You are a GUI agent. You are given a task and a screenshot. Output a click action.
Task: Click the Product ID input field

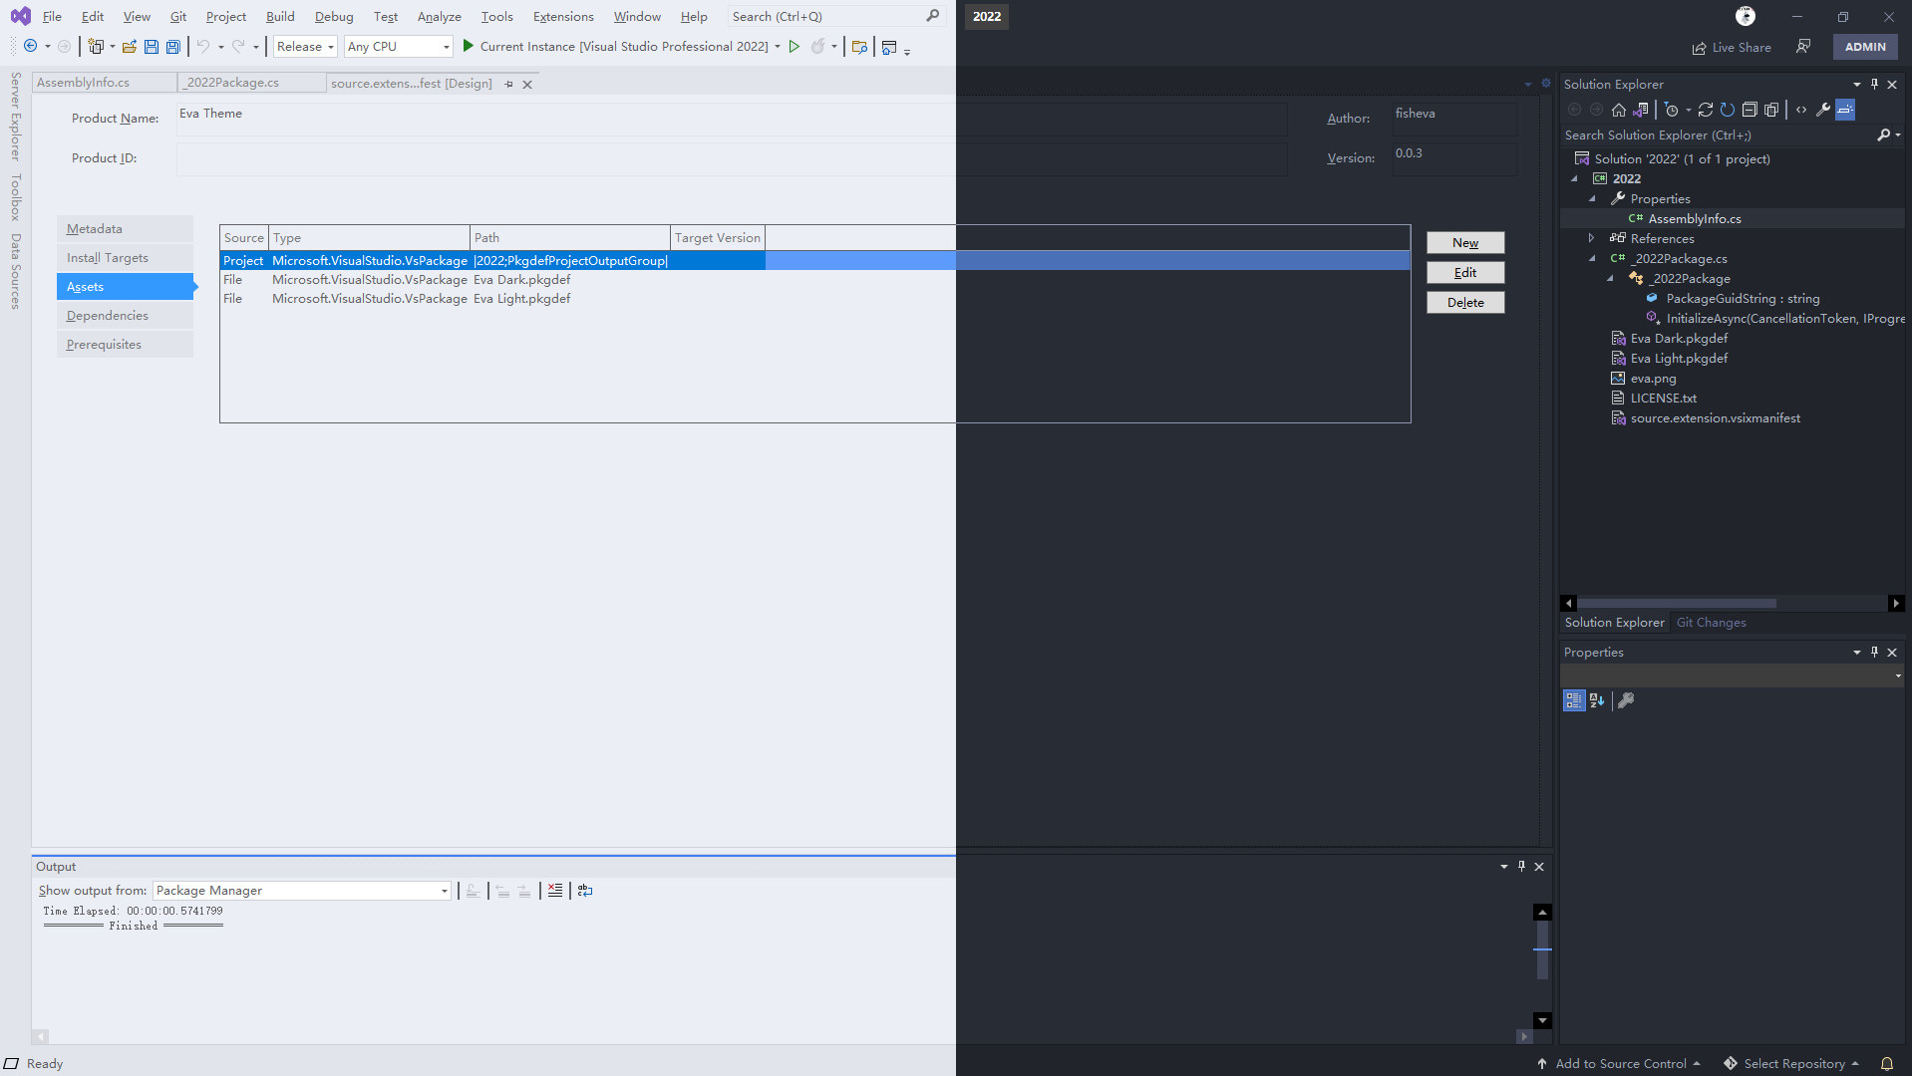click(x=732, y=159)
